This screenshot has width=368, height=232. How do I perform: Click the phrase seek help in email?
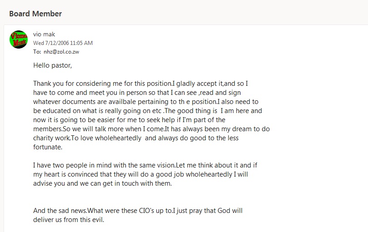(x=161, y=120)
